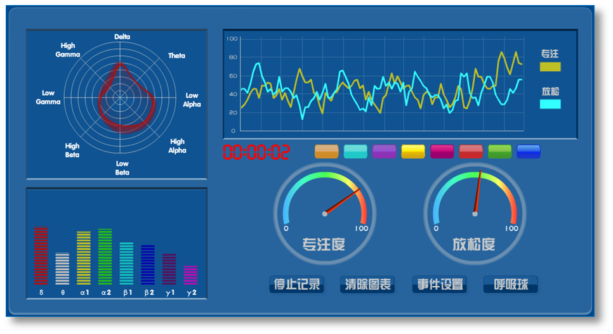Click the dark purple γ1 band bar
Image resolution: width=613 pixels, height=334 pixels.
(x=169, y=269)
